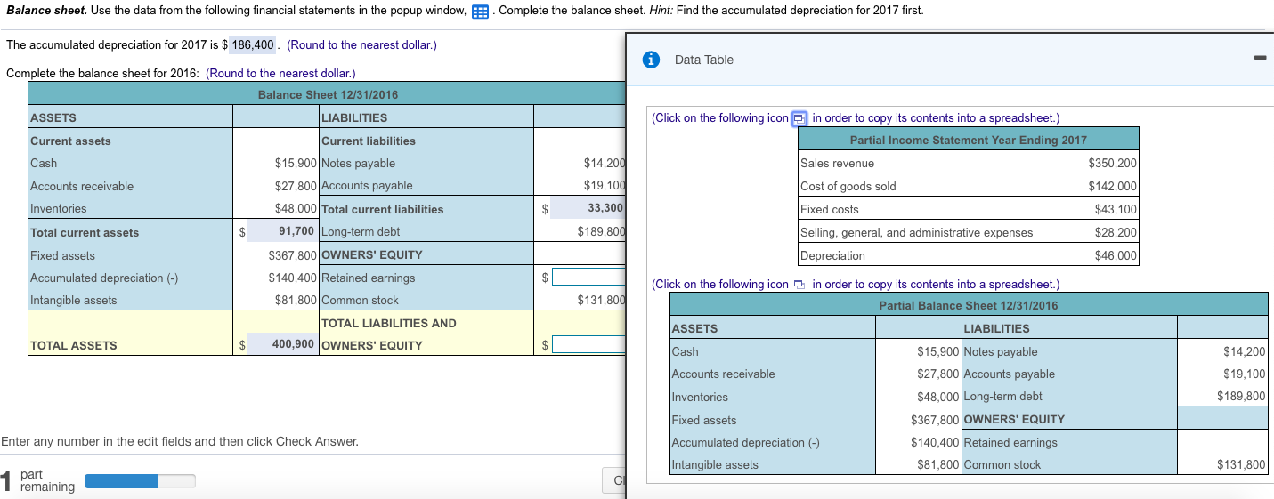Click Partial Income Statement Year Ending 2017 header
1274x499 pixels.
tap(968, 140)
